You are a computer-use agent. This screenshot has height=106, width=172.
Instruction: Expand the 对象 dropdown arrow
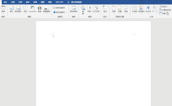pos(168,13)
